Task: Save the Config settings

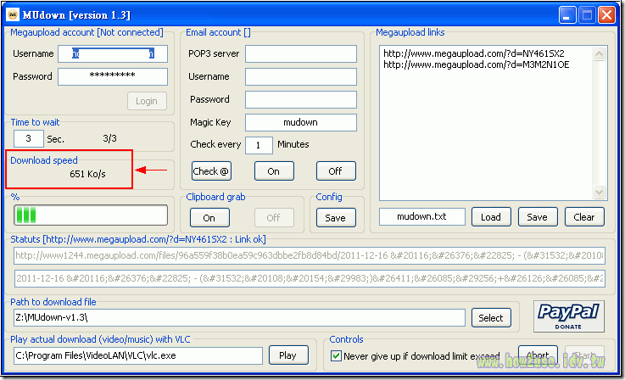Action: tap(336, 218)
